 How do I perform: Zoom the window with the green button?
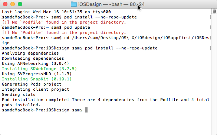point(20,4)
